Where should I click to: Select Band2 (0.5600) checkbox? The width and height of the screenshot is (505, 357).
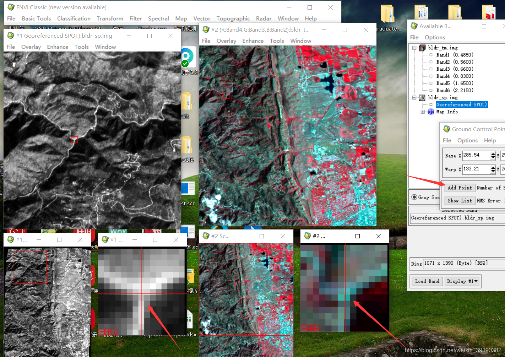tap(431, 62)
